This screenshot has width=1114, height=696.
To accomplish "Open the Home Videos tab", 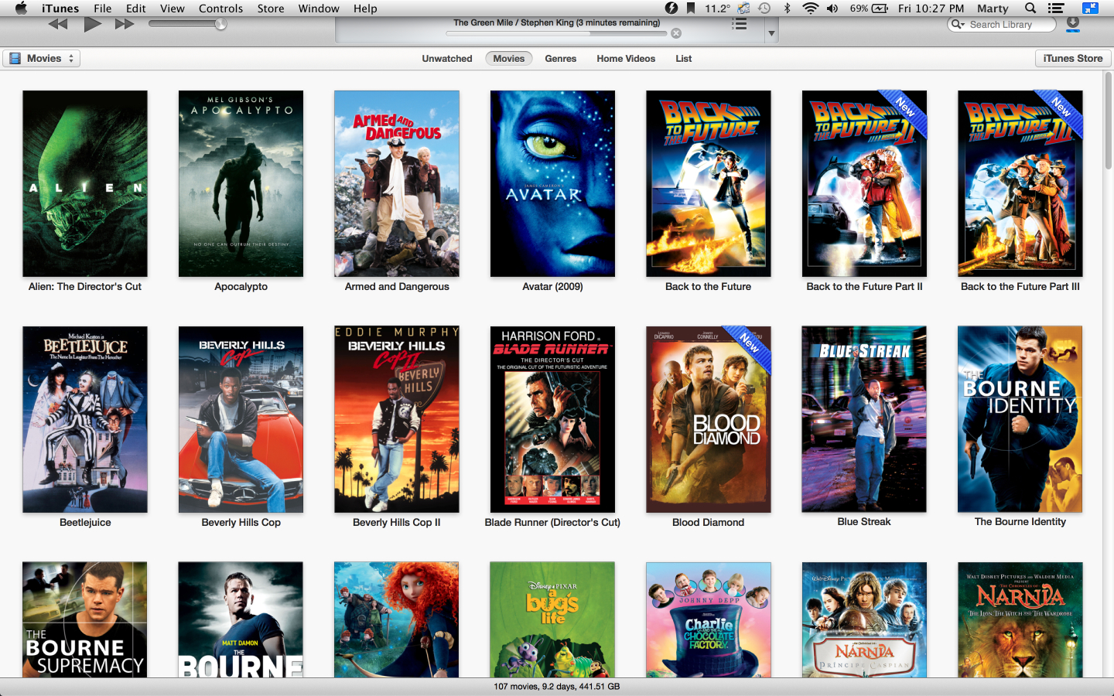I will click(626, 58).
